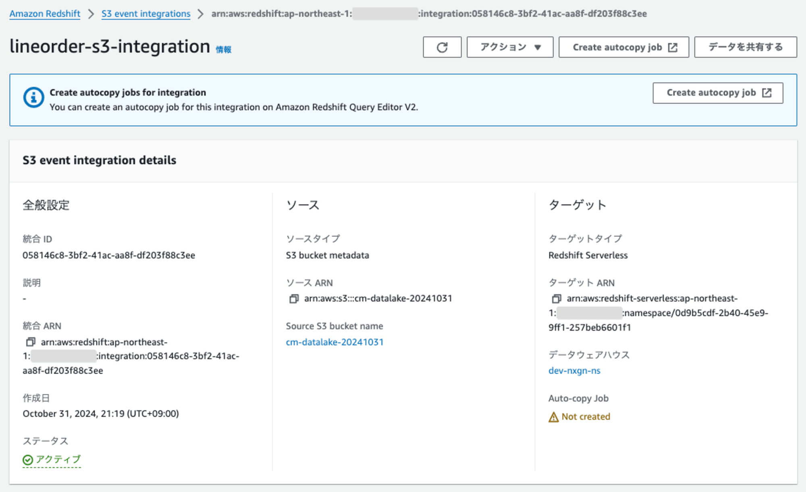Click the ソース section heading
Screen dimensions: 806x492
click(x=303, y=205)
